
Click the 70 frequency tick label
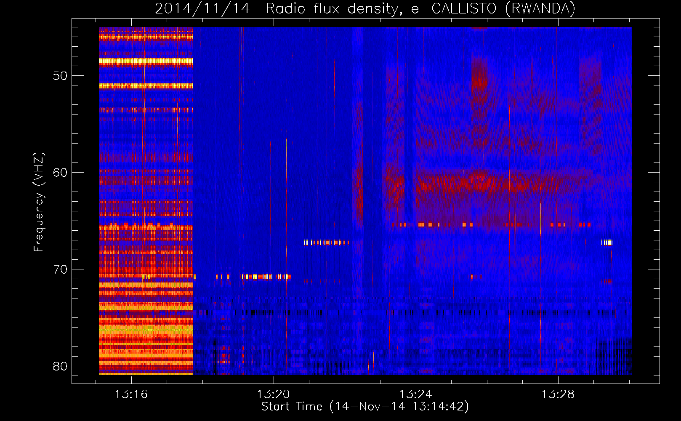[x=60, y=269]
